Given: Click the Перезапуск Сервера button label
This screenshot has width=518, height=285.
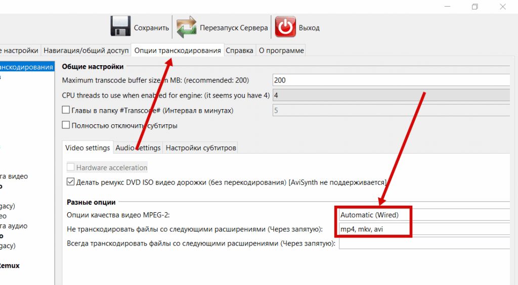Looking at the screenshot, I should [234, 28].
